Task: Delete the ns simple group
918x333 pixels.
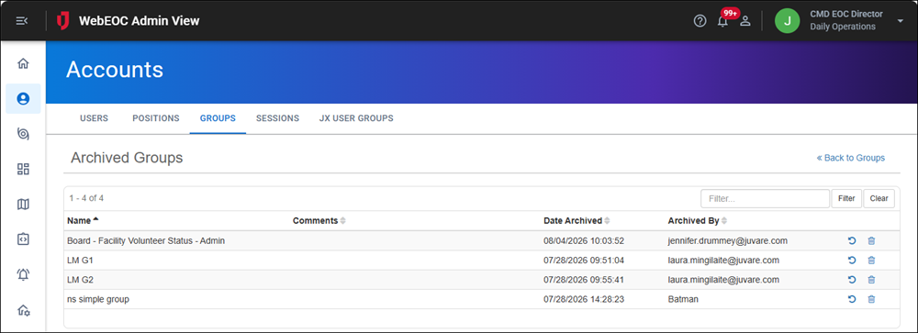Action: click(871, 299)
